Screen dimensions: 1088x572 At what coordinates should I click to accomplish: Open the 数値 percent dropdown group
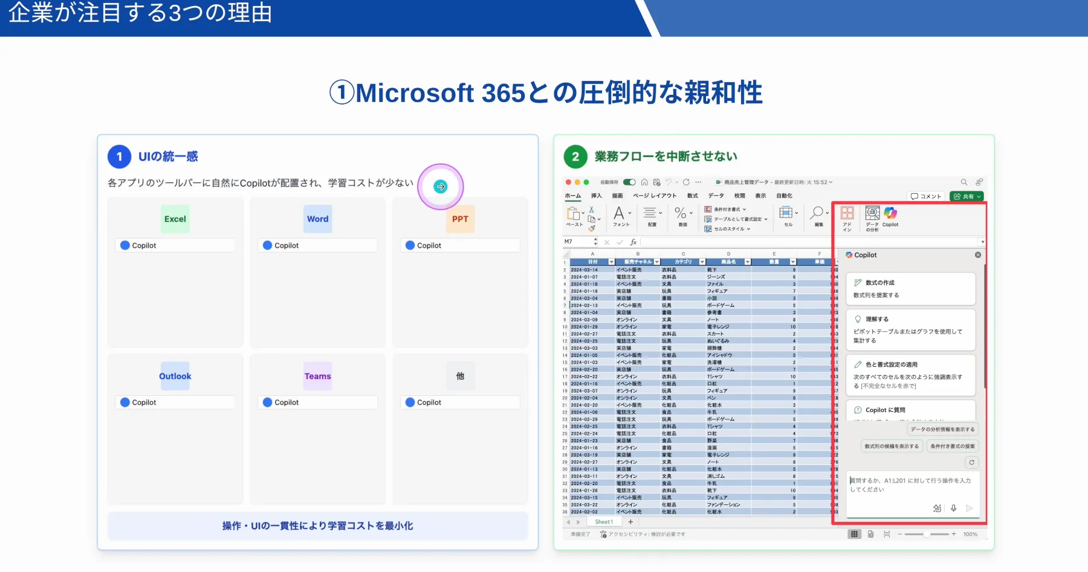[x=683, y=217]
